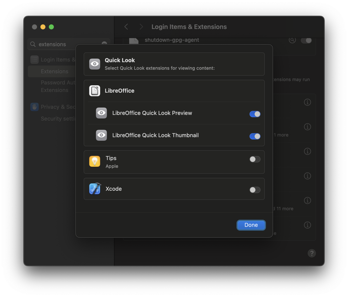348x297 pixels.
Task: Click the Tips lightbulb icon
Action: click(94, 162)
